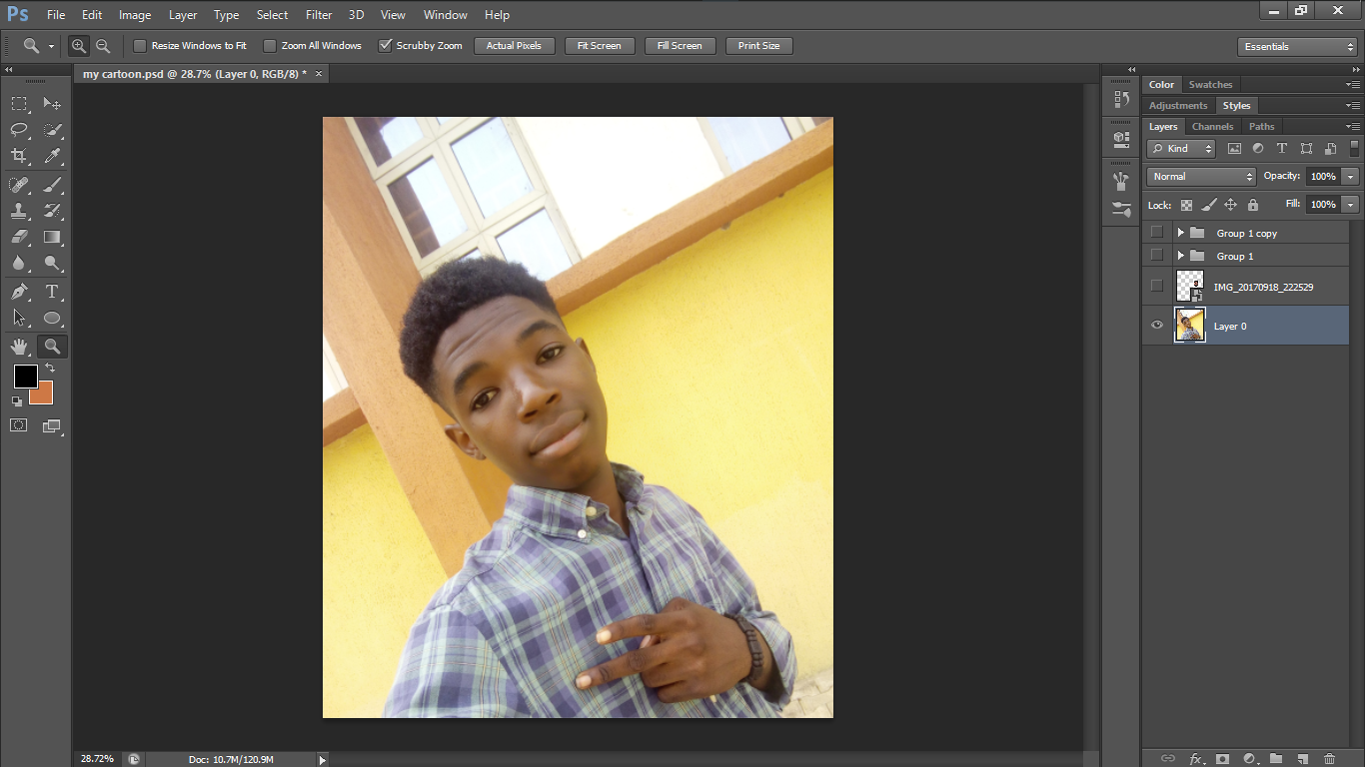Expand the Group 1 folder
Image resolution: width=1365 pixels, height=767 pixels.
click(1180, 256)
